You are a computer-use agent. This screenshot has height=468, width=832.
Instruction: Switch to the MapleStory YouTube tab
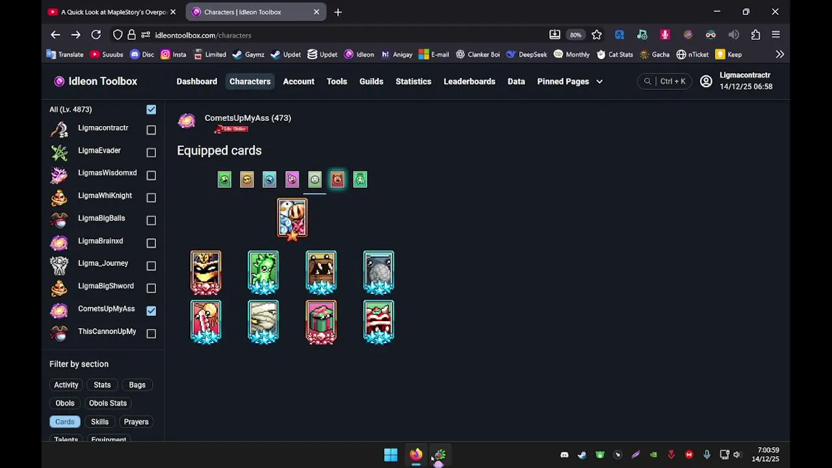pyautogui.click(x=112, y=12)
